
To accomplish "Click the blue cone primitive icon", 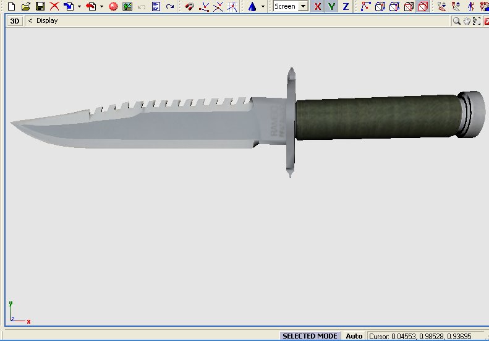I will coord(252,6).
